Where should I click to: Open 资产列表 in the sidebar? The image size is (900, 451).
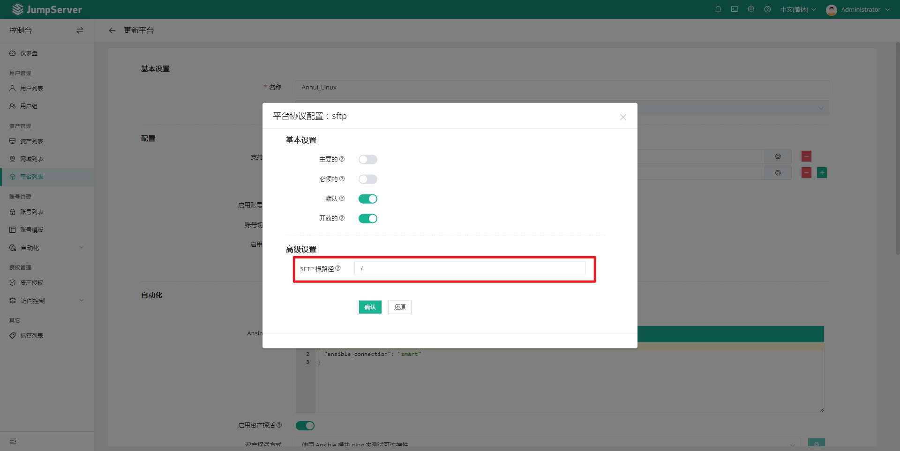coord(31,141)
